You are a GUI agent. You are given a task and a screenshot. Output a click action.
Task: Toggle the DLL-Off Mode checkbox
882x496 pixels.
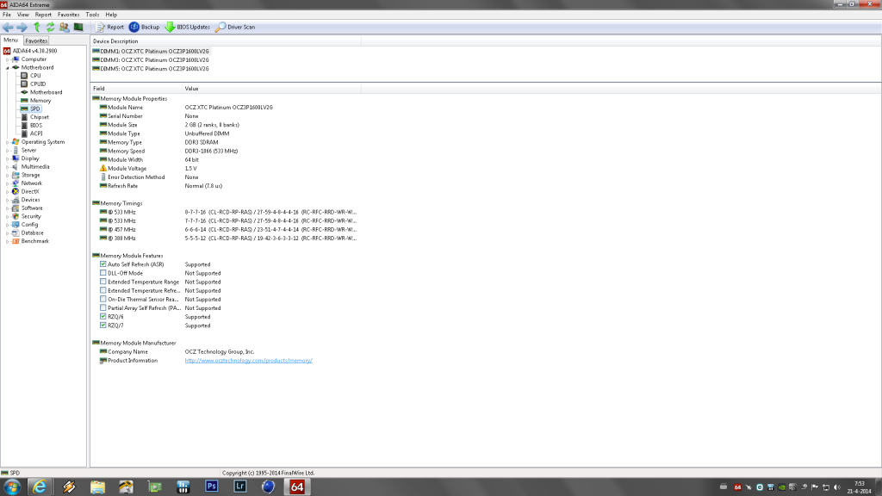(103, 273)
